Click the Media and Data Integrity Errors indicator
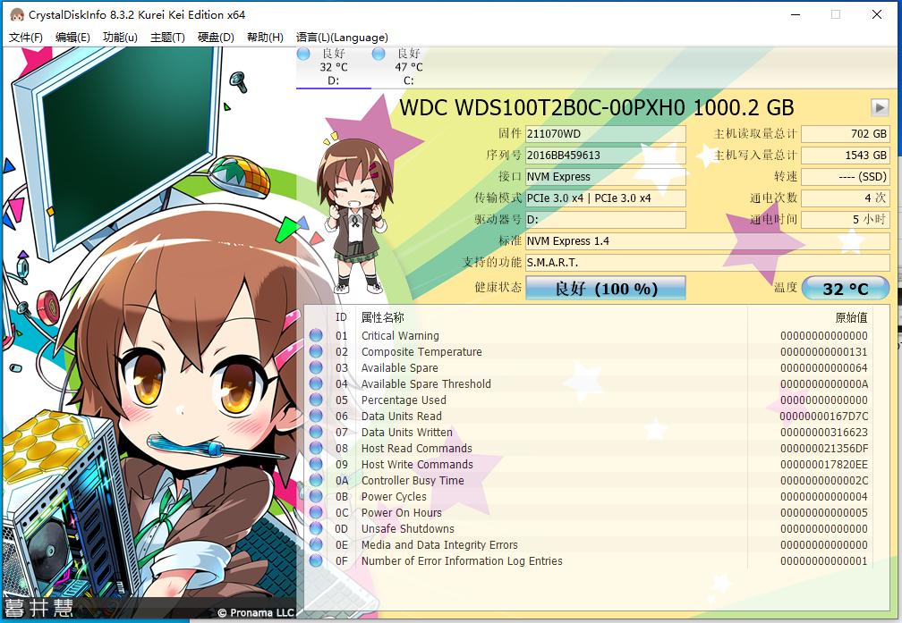902x623 pixels. [315, 544]
